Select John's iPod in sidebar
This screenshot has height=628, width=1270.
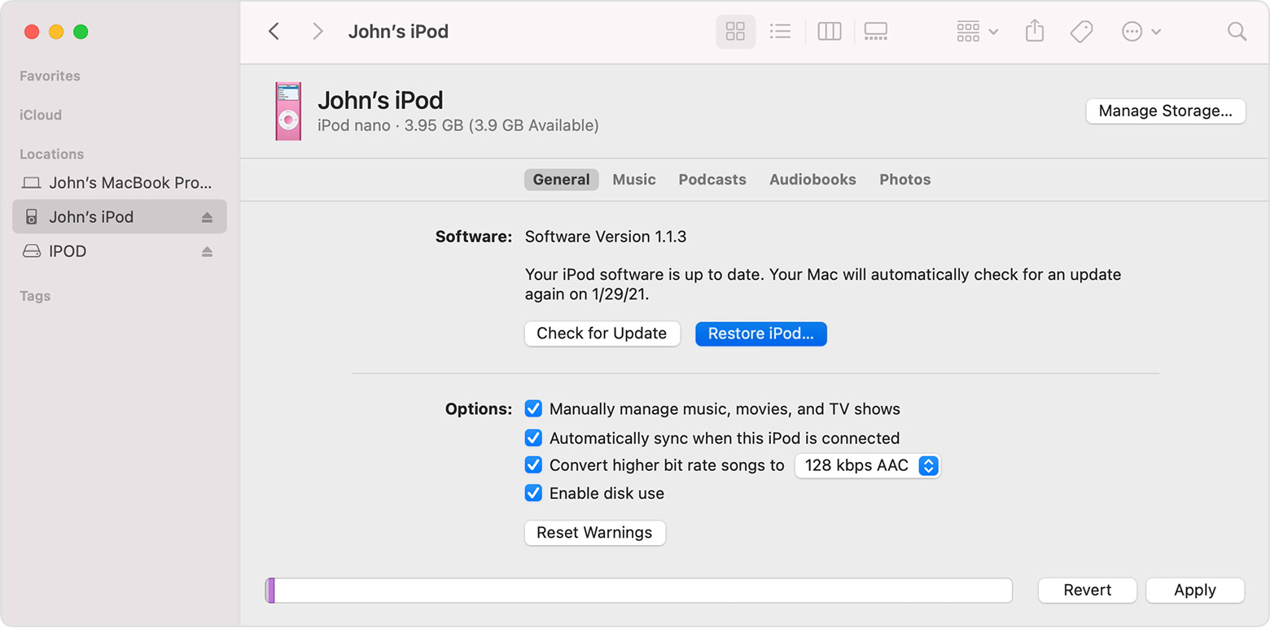tap(119, 217)
